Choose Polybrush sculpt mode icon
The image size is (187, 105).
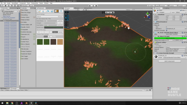[x=39, y=11]
